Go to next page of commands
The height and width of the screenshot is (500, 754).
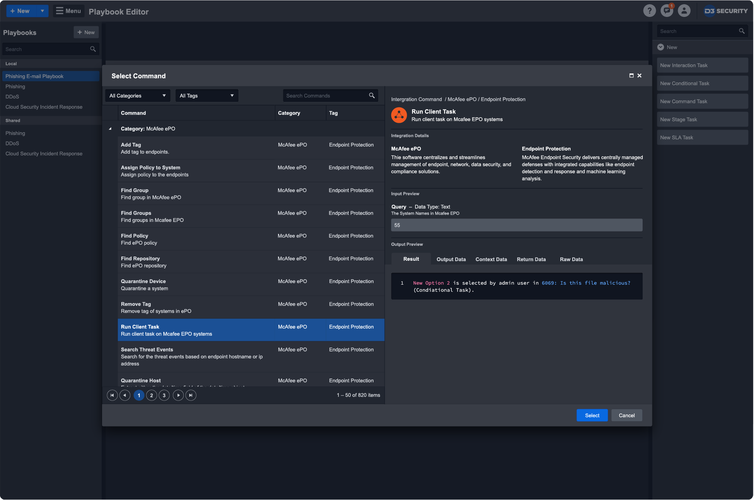178,395
